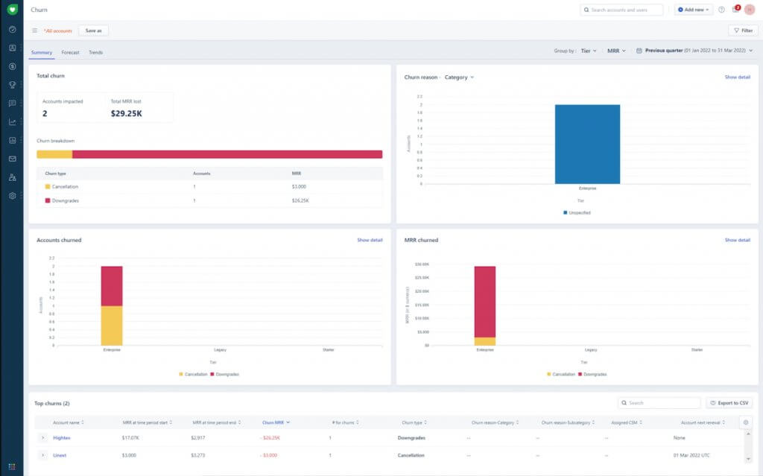Open the settings gear in the sidebar
The width and height of the screenshot is (763, 476).
click(x=10, y=195)
